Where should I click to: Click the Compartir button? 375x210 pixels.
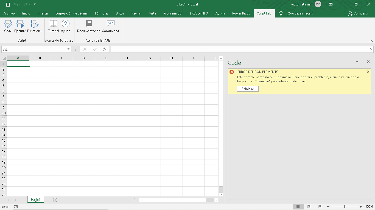tap(358, 13)
